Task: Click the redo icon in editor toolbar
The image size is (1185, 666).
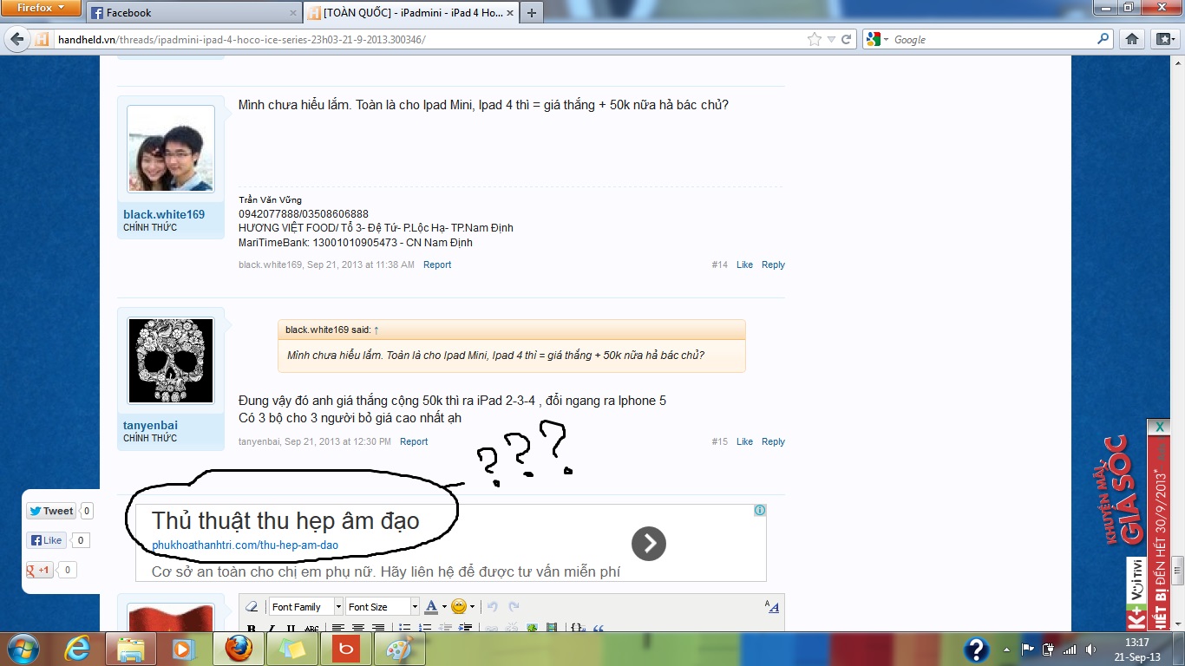Action: click(514, 607)
